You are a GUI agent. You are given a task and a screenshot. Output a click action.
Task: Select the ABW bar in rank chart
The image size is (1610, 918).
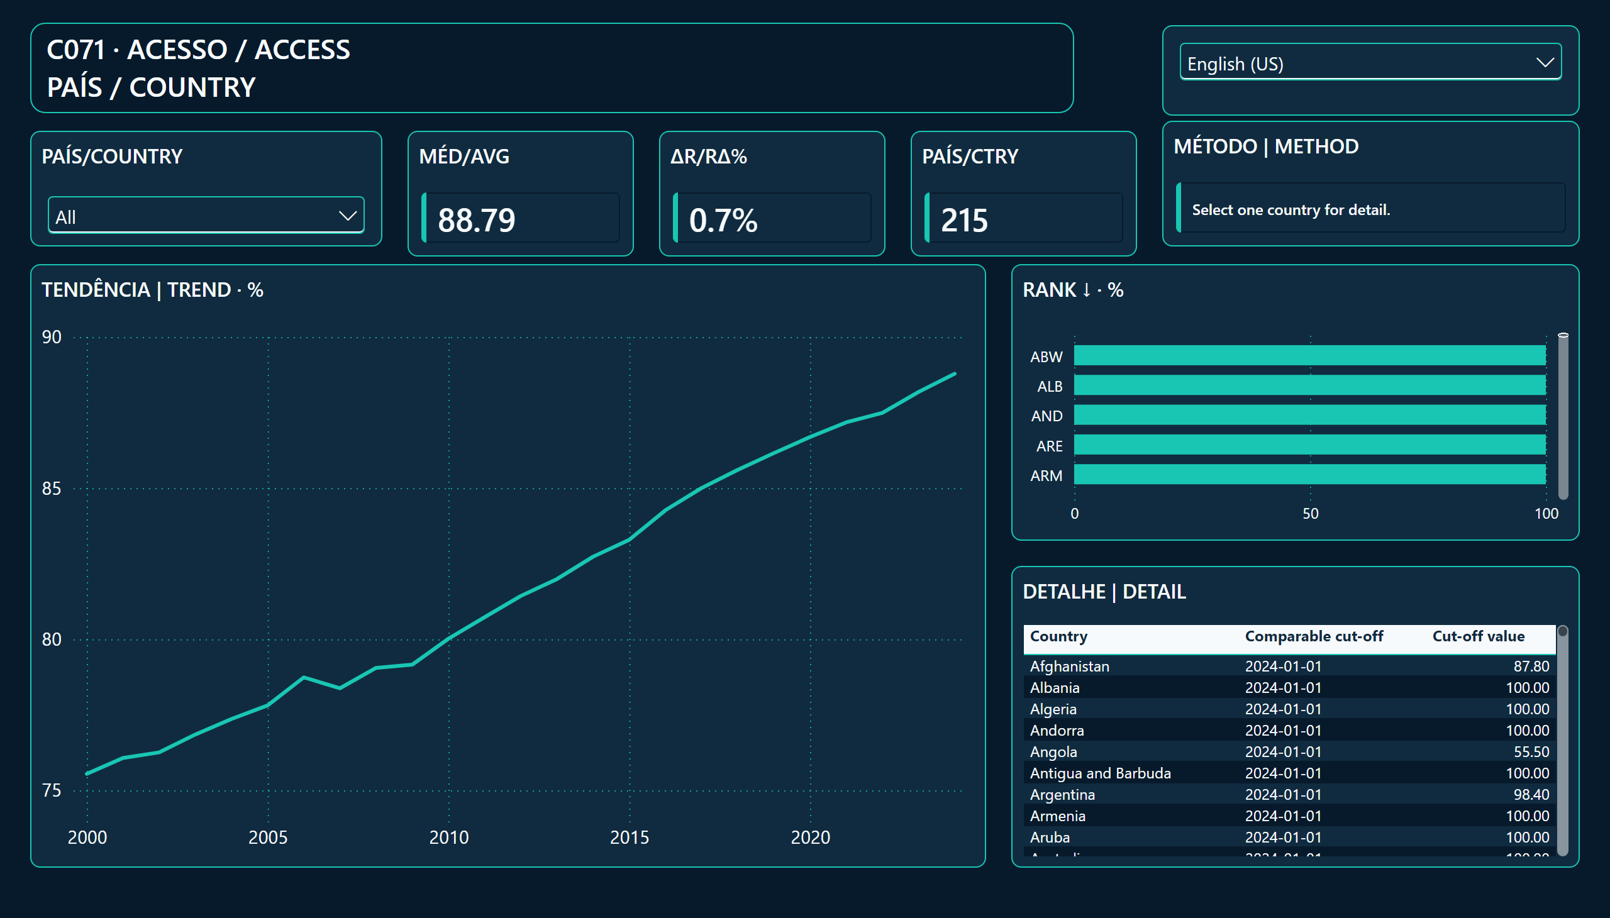tap(1309, 356)
